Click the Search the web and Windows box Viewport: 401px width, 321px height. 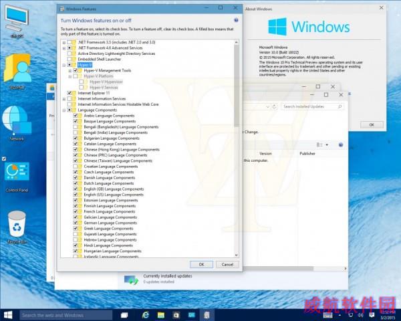(x=66, y=315)
